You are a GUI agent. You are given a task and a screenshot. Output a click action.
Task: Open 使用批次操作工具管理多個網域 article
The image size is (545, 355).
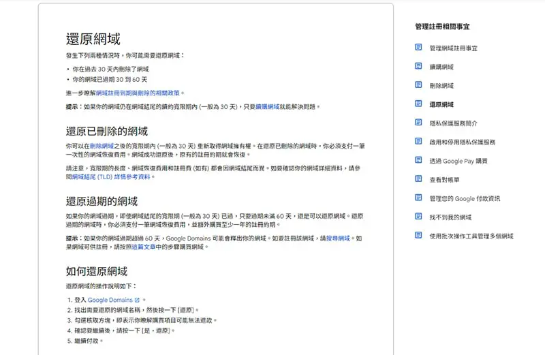471,236
